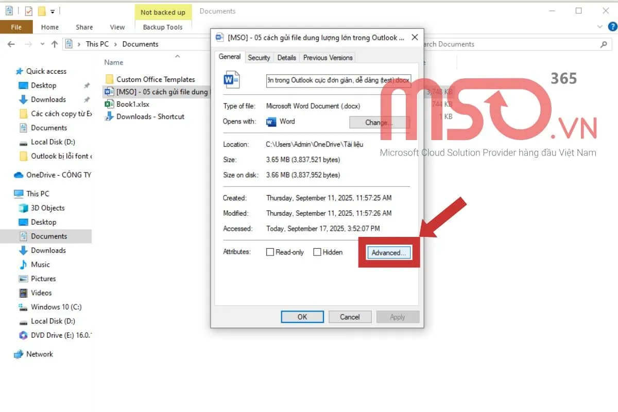The image size is (618, 412).
Task: Open Quick Access Toolbar customize dropdown
Action: point(53,11)
